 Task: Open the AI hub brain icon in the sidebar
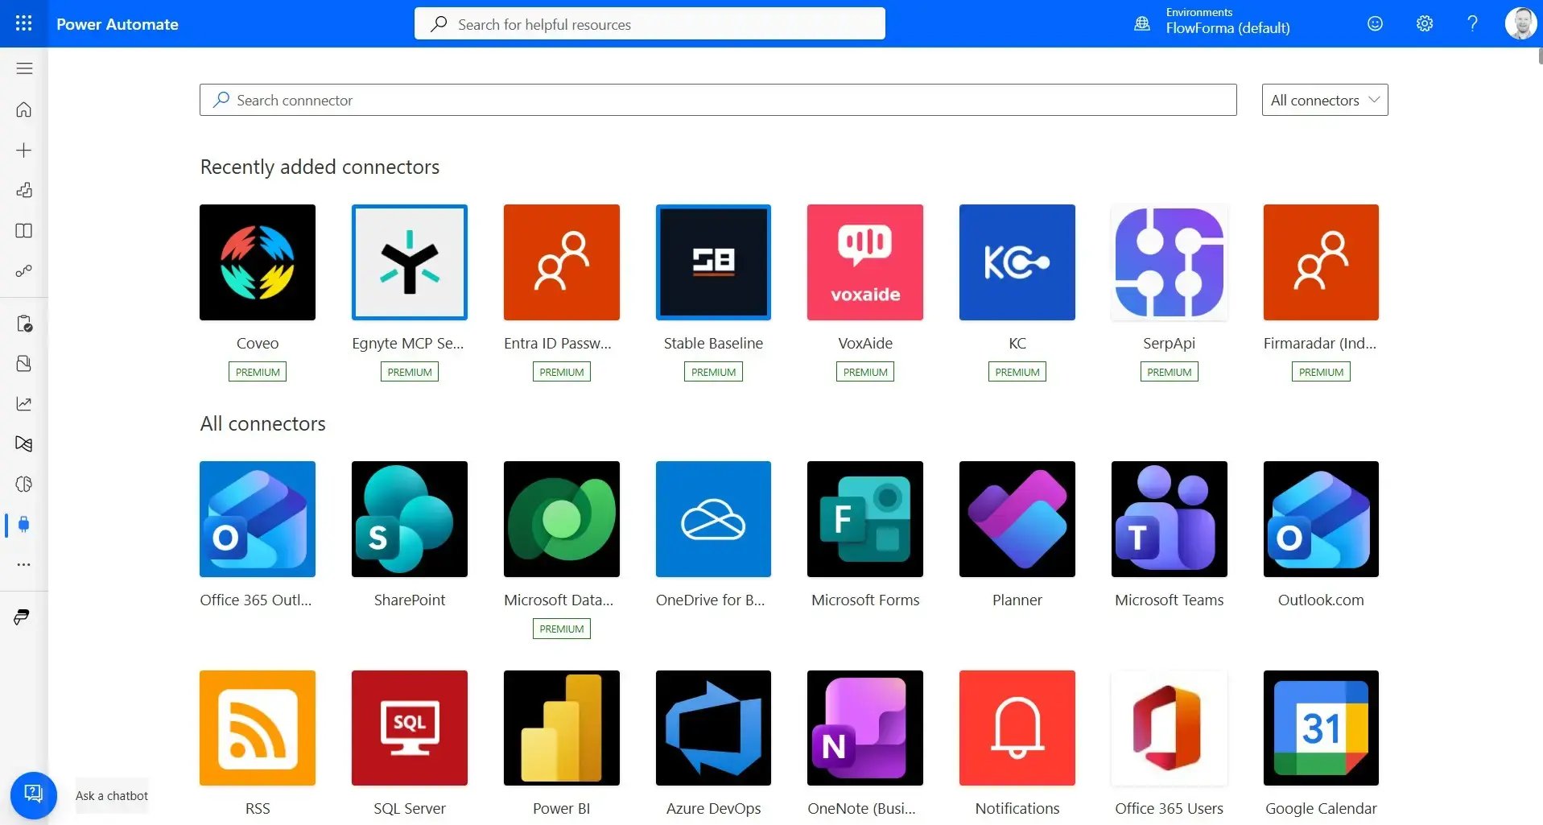coord(24,485)
